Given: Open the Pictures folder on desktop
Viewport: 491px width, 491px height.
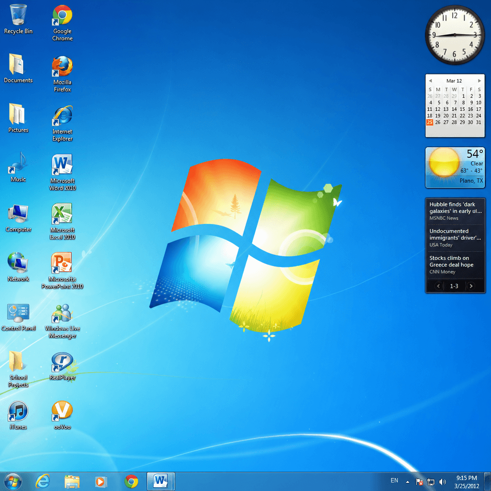Looking at the screenshot, I should pos(18,118).
